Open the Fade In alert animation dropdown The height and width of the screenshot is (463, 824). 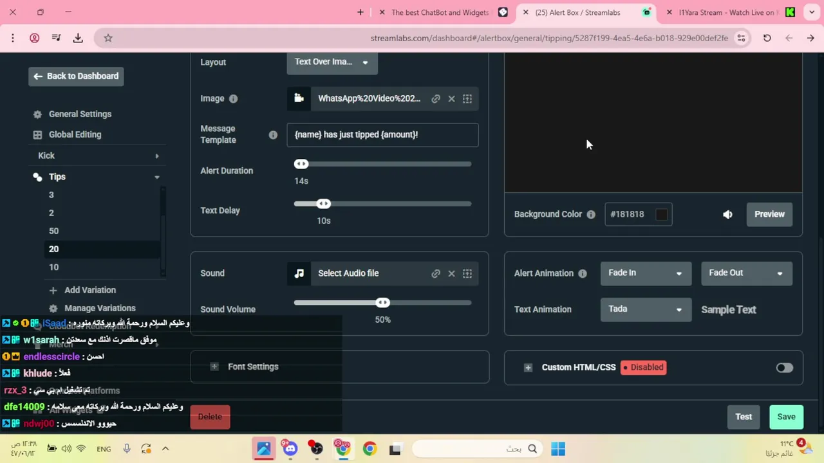pos(646,273)
